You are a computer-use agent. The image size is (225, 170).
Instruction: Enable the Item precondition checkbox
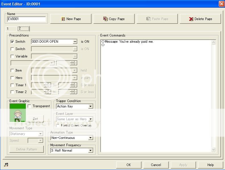12,70
